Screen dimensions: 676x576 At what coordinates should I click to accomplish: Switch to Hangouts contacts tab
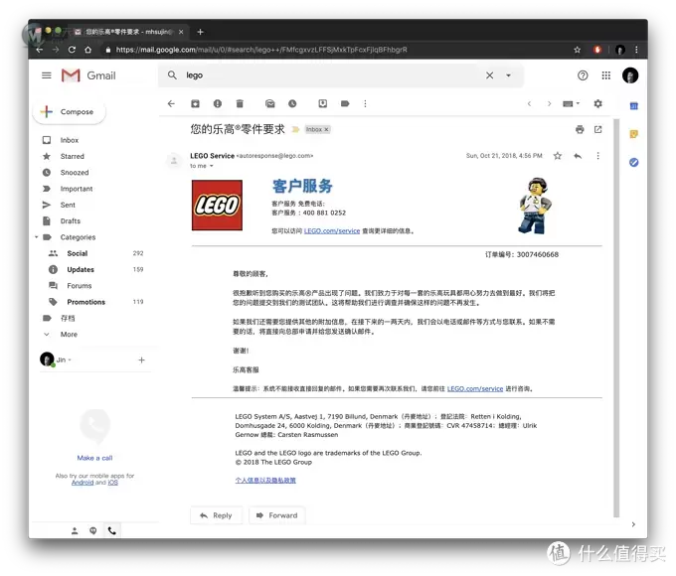(75, 530)
